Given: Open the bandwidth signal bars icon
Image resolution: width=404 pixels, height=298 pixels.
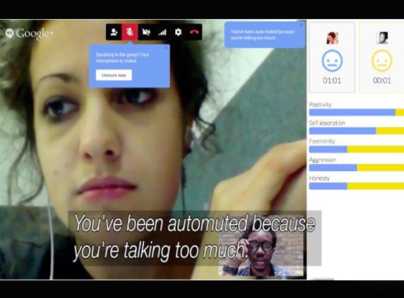Looking at the screenshot, I should click(162, 32).
